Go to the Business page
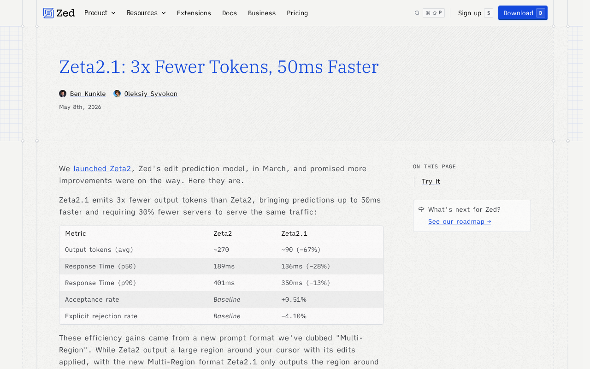 coord(262,13)
